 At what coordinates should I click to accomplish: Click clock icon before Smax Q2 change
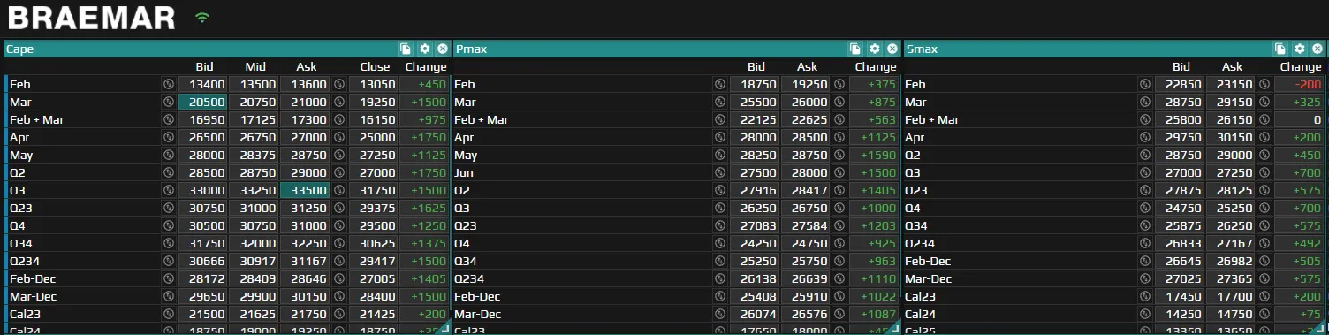coord(1264,155)
